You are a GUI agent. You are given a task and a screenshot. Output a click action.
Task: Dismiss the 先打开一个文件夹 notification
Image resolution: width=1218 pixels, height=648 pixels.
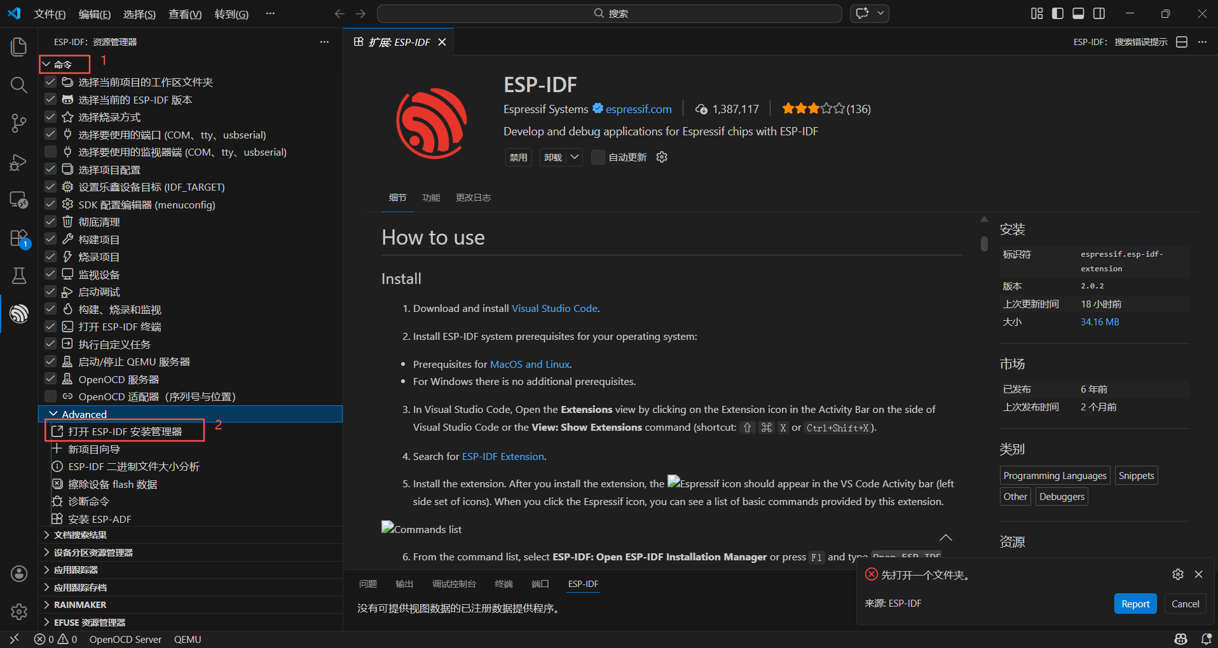(x=1198, y=574)
